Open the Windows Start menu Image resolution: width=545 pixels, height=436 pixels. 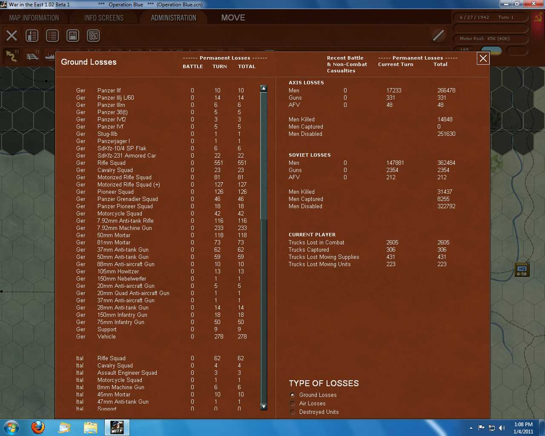(11, 427)
